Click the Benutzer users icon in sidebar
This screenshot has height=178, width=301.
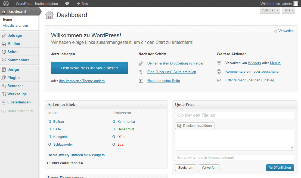coord(4,86)
